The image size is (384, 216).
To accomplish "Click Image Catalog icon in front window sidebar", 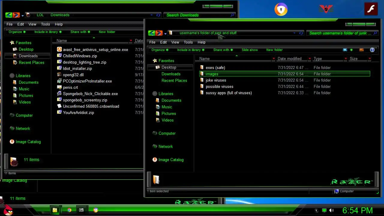I will (155, 160).
